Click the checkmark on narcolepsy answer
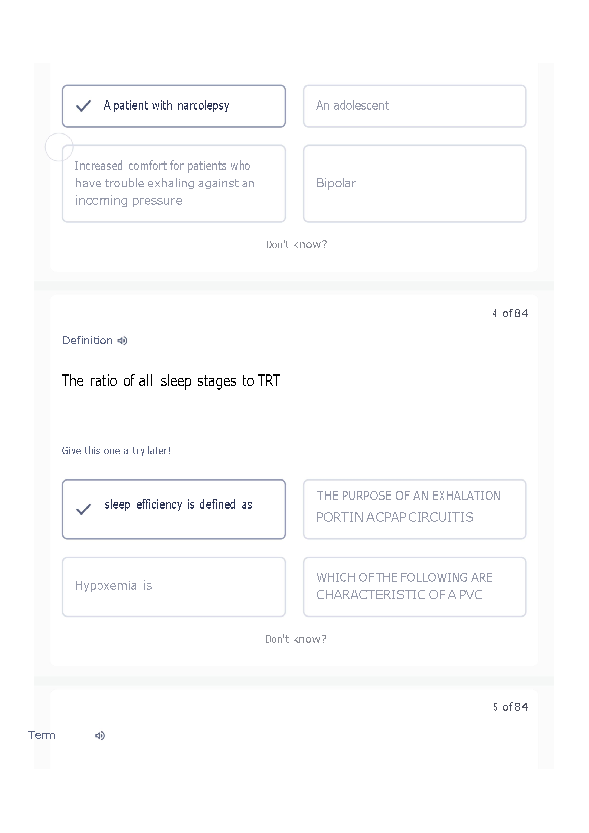The image size is (589, 833). pos(83,106)
